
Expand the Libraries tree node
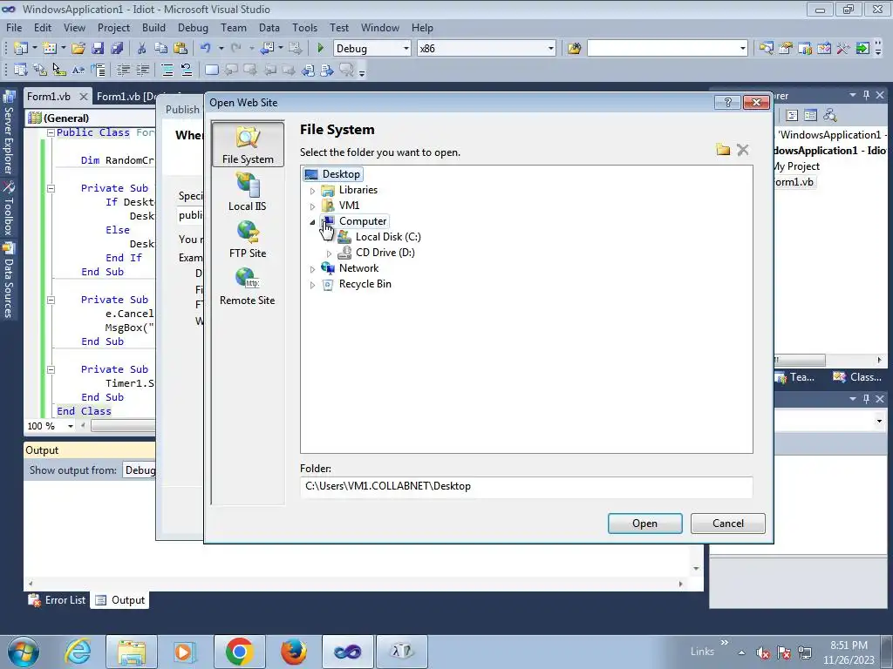[x=312, y=191]
